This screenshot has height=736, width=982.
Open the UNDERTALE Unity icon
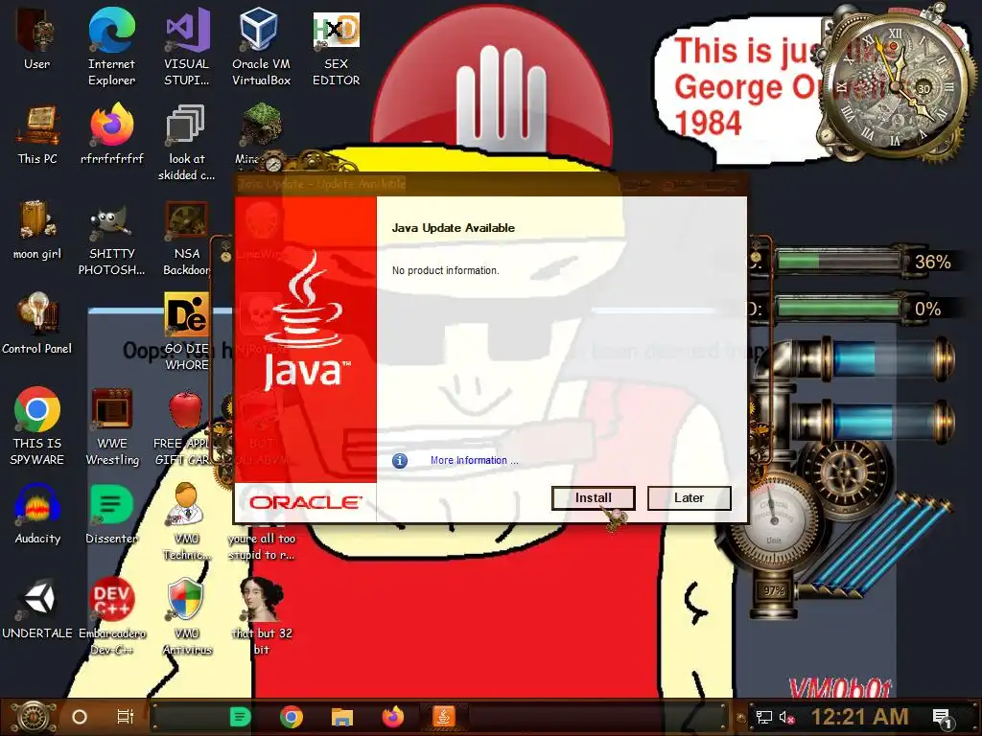37,609
